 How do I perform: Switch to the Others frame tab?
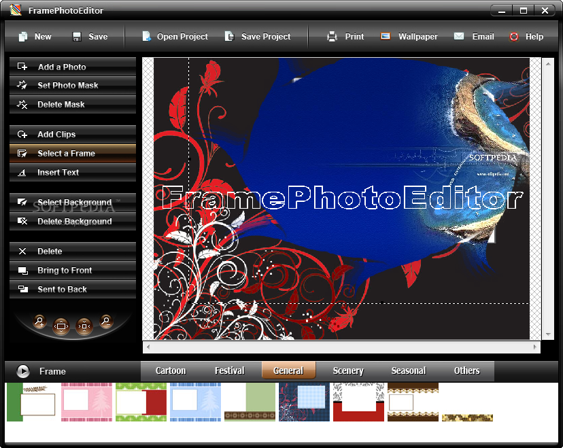pos(466,371)
